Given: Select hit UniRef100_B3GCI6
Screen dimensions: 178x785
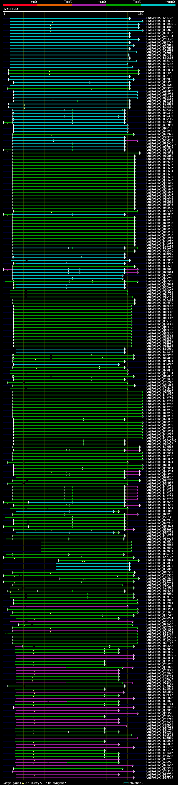Looking at the screenshot, I should (160, 58).
